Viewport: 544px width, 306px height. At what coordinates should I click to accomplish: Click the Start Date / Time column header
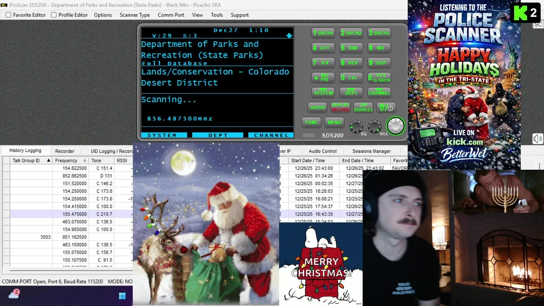314,161
